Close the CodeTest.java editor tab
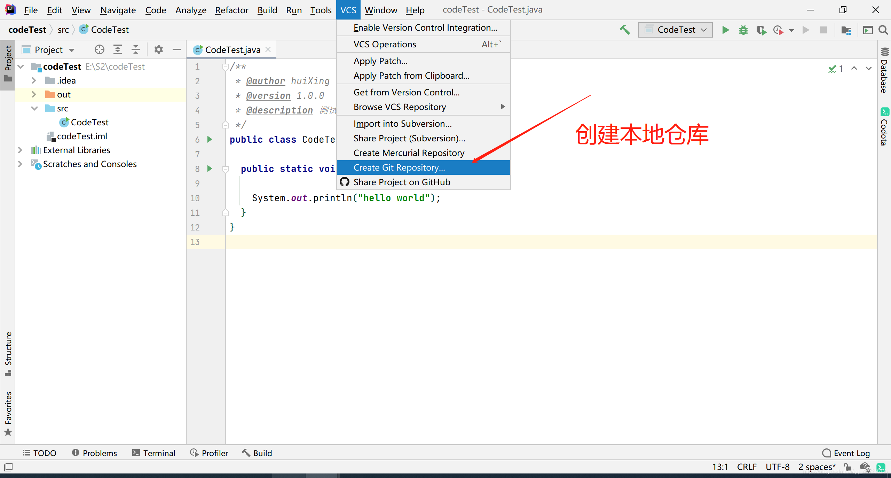This screenshot has width=891, height=478. pyautogui.click(x=268, y=50)
